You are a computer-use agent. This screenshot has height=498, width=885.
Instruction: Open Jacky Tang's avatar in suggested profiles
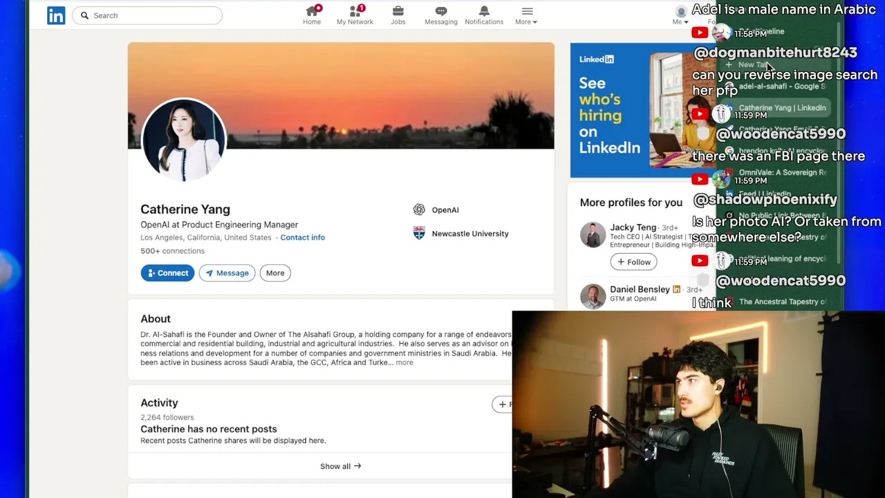coord(593,235)
